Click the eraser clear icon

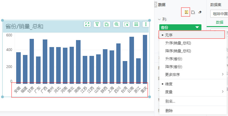coord(200,12)
